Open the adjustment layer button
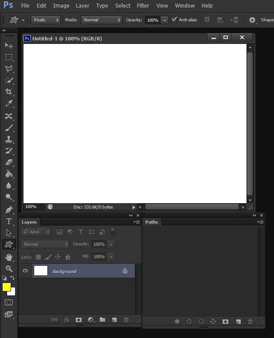This screenshot has height=338, width=274. (x=91, y=320)
